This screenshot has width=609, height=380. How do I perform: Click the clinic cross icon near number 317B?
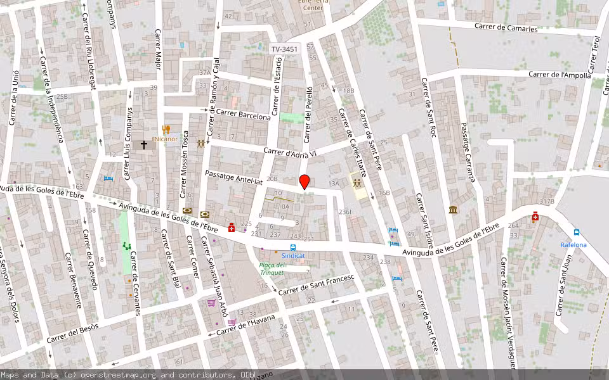pos(535,217)
